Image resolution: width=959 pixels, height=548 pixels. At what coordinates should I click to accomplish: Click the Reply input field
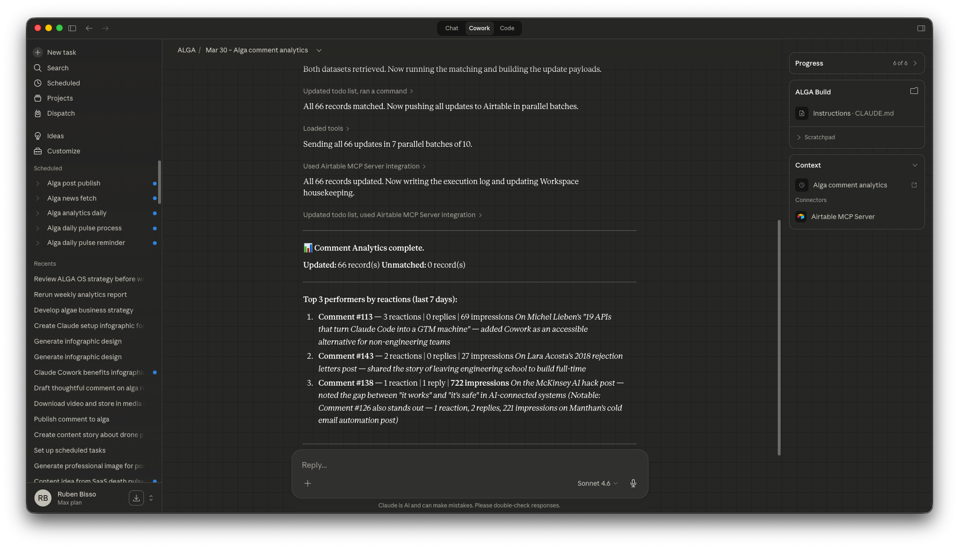[470, 465]
